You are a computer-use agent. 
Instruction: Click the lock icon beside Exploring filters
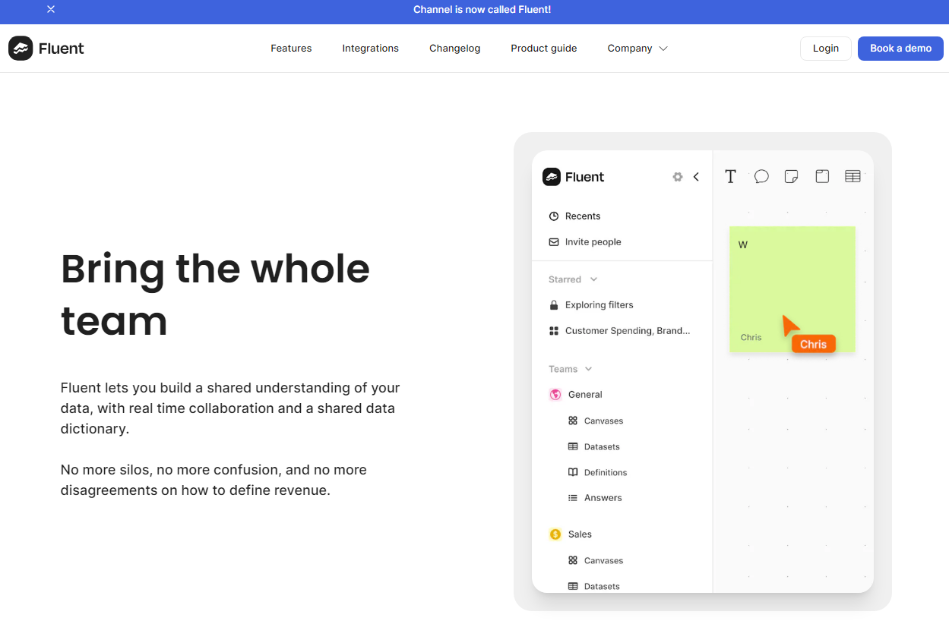point(554,305)
